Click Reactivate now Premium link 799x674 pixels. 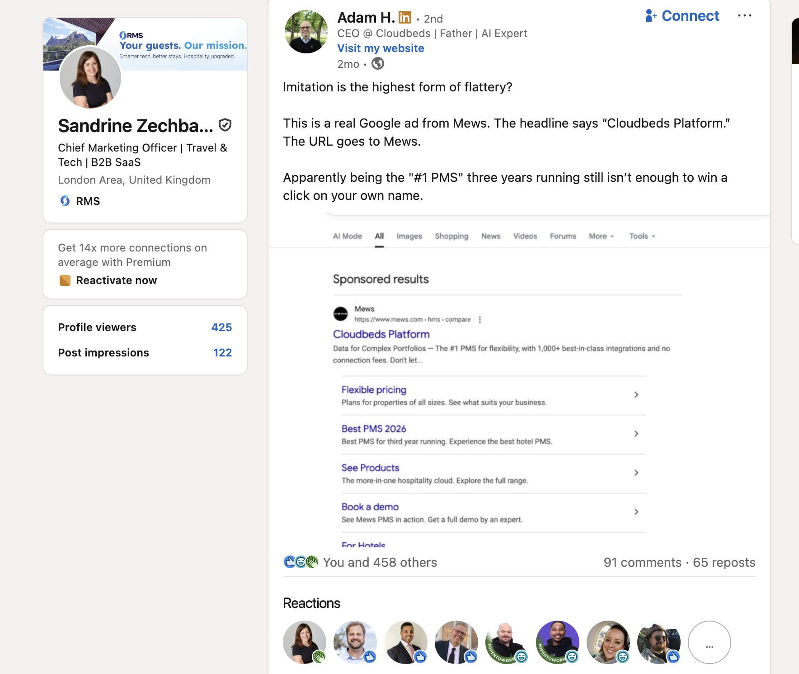click(117, 280)
